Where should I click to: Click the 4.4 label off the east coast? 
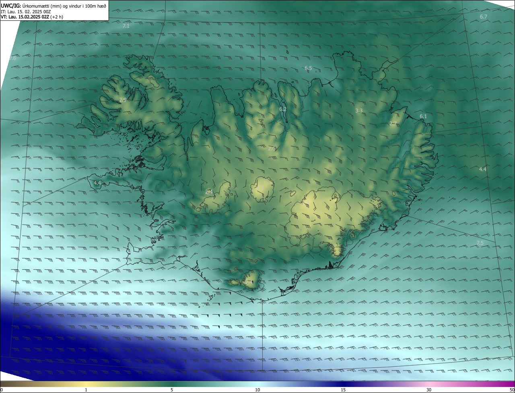(483, 169)
